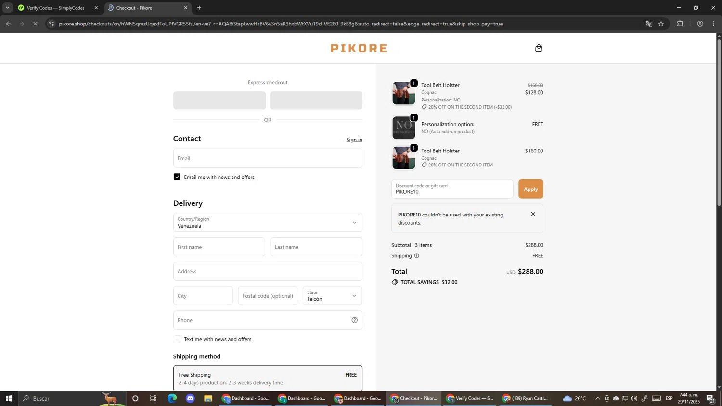Click the first express checkout button
Image resolution: width=722 pixels, height=406 pixels.
point(219,101)
